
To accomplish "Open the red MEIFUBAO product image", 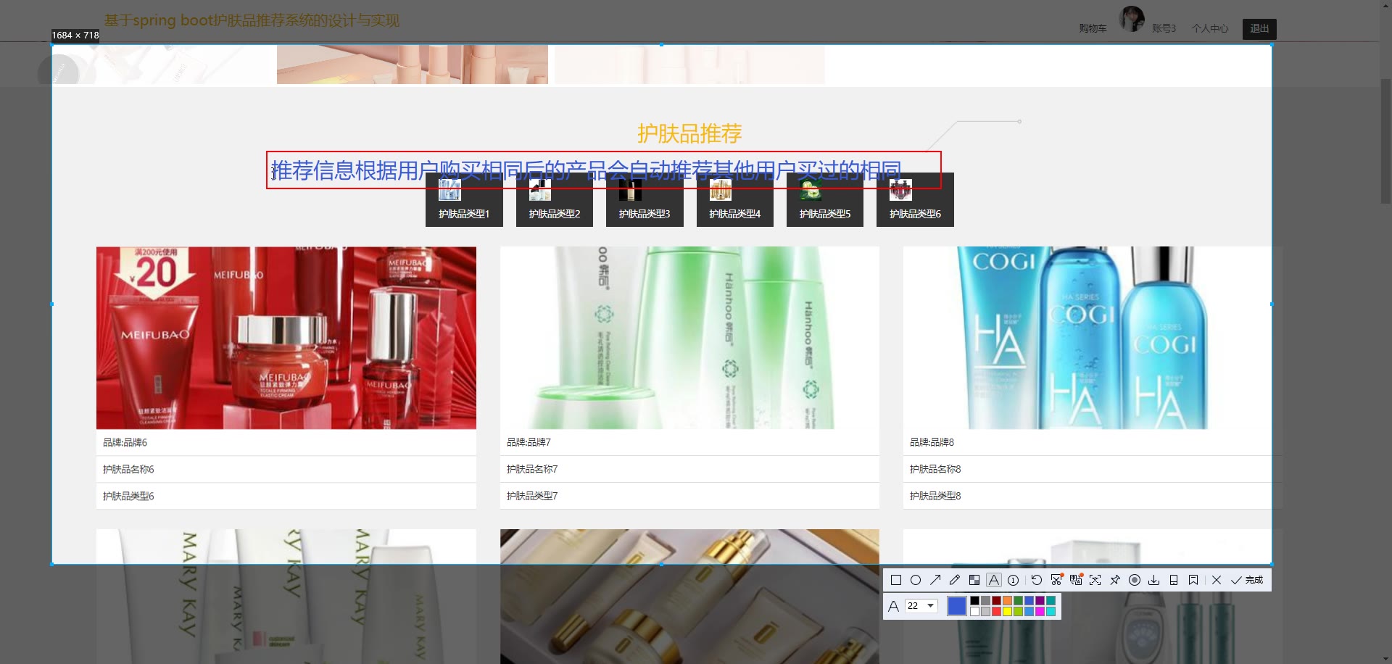I will pos(286,338).
